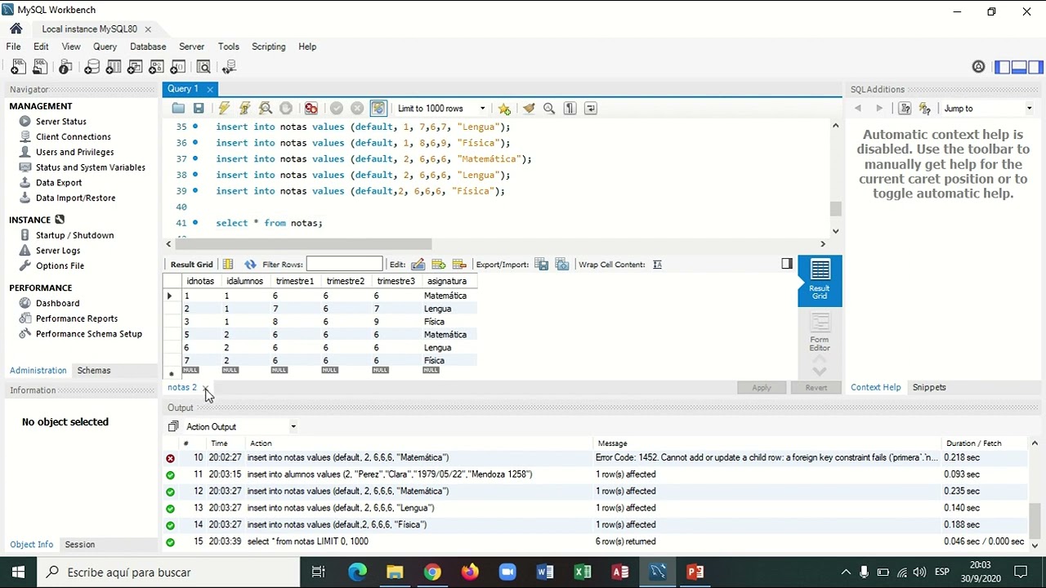
Task: Close the notas 2 result tab
Action: [205, 388]
